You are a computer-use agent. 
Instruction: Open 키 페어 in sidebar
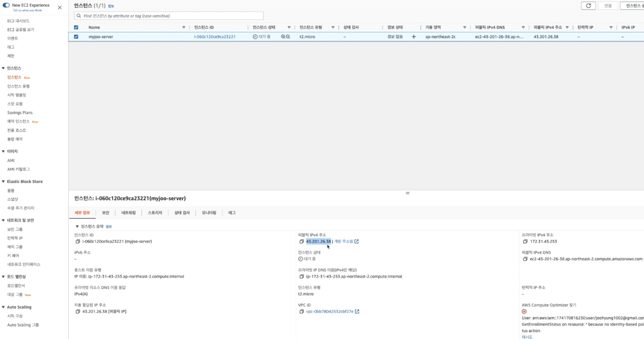coord(13,256)
